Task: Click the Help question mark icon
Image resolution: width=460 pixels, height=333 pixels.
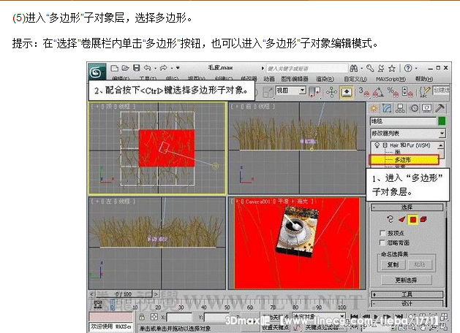Action: coord(408,68)
